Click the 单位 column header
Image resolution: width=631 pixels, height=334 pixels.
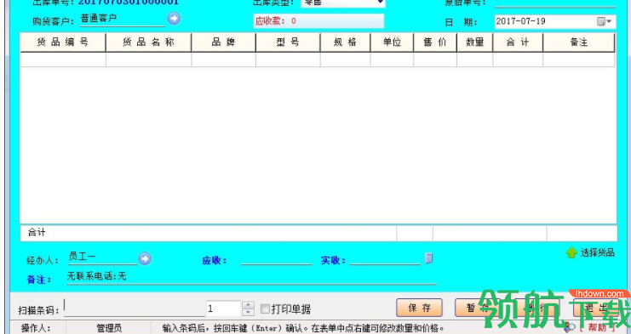392,42
